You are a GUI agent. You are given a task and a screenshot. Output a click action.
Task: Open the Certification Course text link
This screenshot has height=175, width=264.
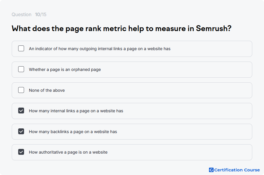(x=237, y=170)
